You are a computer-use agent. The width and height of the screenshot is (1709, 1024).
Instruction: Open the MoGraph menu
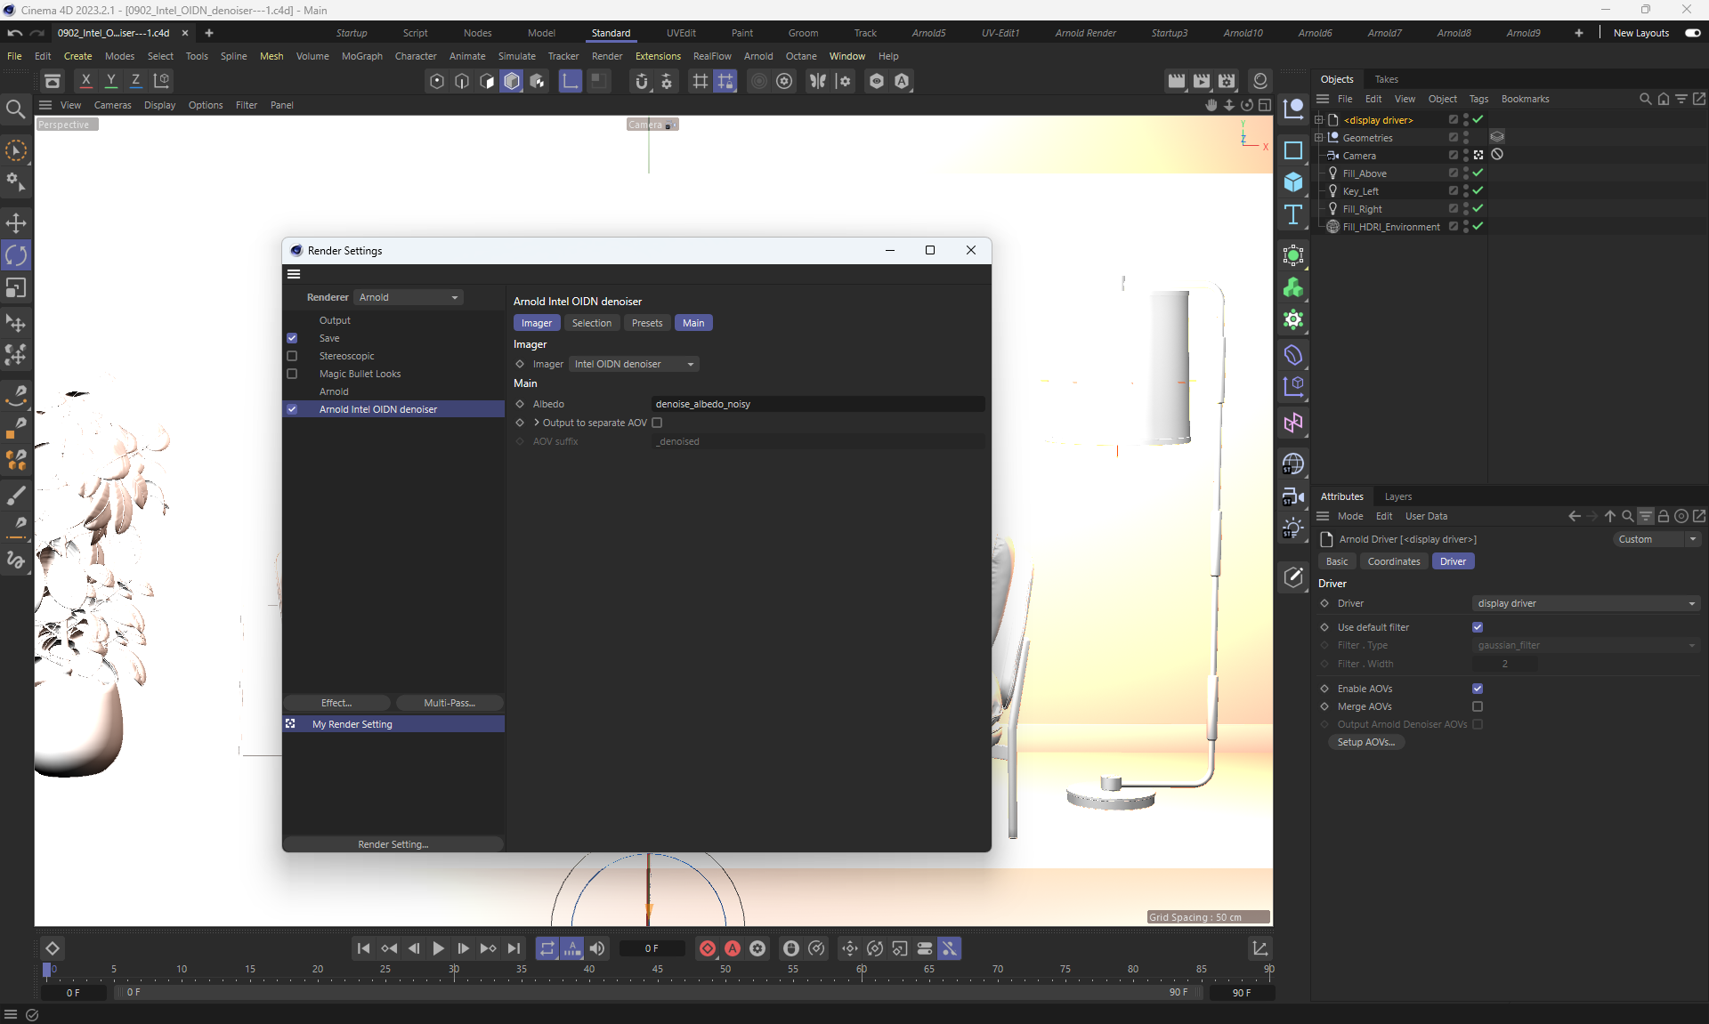click(361, 56)
